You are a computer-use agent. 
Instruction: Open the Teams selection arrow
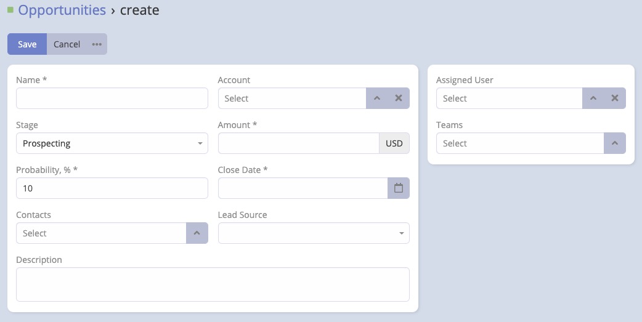coord(614,143)
